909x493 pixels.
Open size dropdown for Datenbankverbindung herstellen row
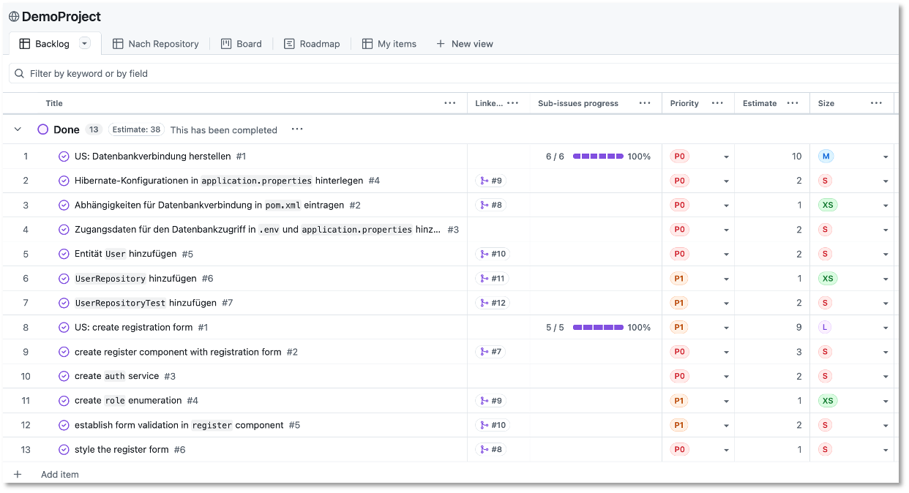pyautogui.click(x=886, y=157)
